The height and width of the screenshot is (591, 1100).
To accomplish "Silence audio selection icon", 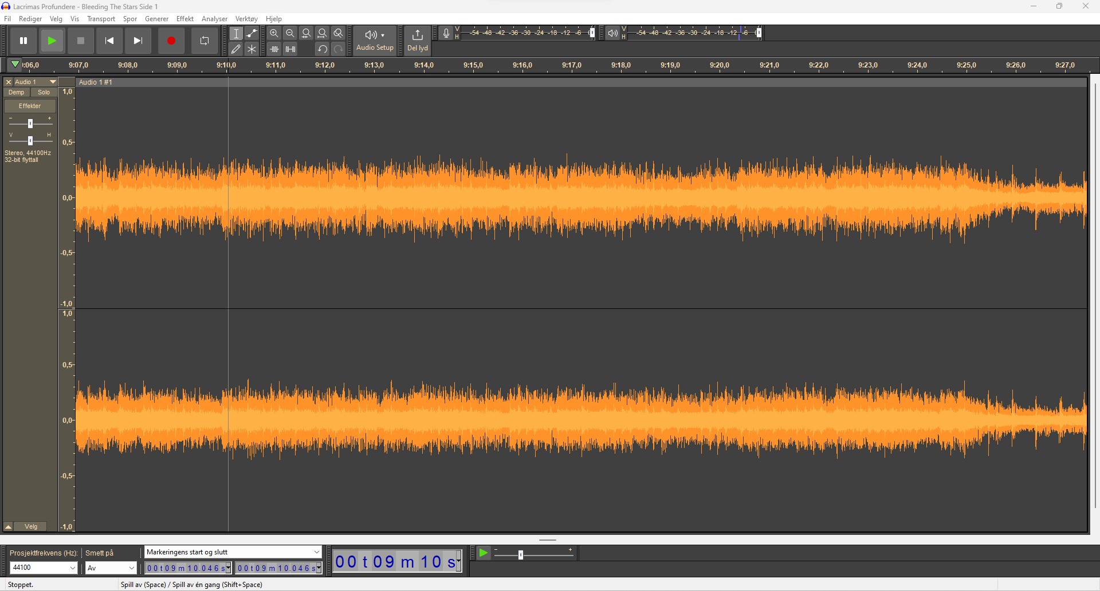I will coord(290,49).
